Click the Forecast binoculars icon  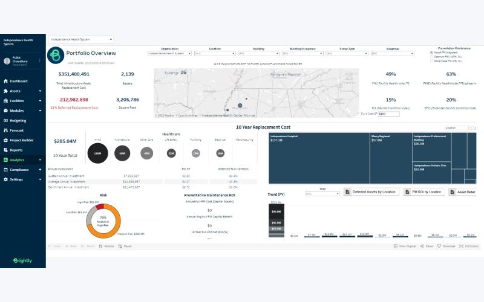(5, 130)
